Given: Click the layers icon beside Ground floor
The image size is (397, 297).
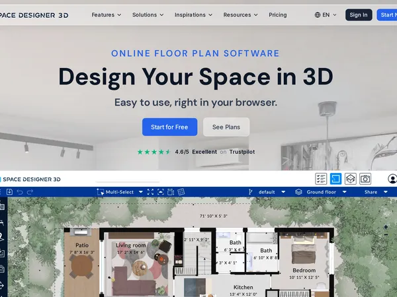Looking at the screenshot, I should click(299, 192).
